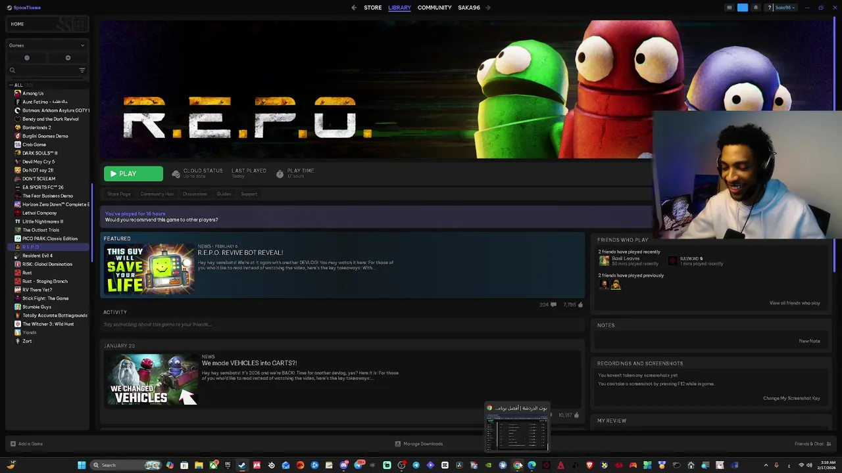Viewport: 842px width, 473px height.
Task: Click the RAYMOND friend avatar
Action: 672,261
